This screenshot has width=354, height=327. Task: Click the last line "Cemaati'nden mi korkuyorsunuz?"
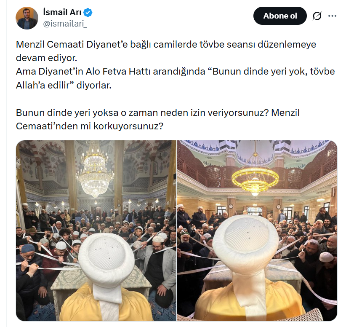(x=89, y=126)
